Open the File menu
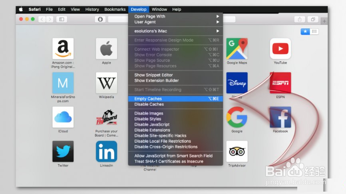 [49, 9]
